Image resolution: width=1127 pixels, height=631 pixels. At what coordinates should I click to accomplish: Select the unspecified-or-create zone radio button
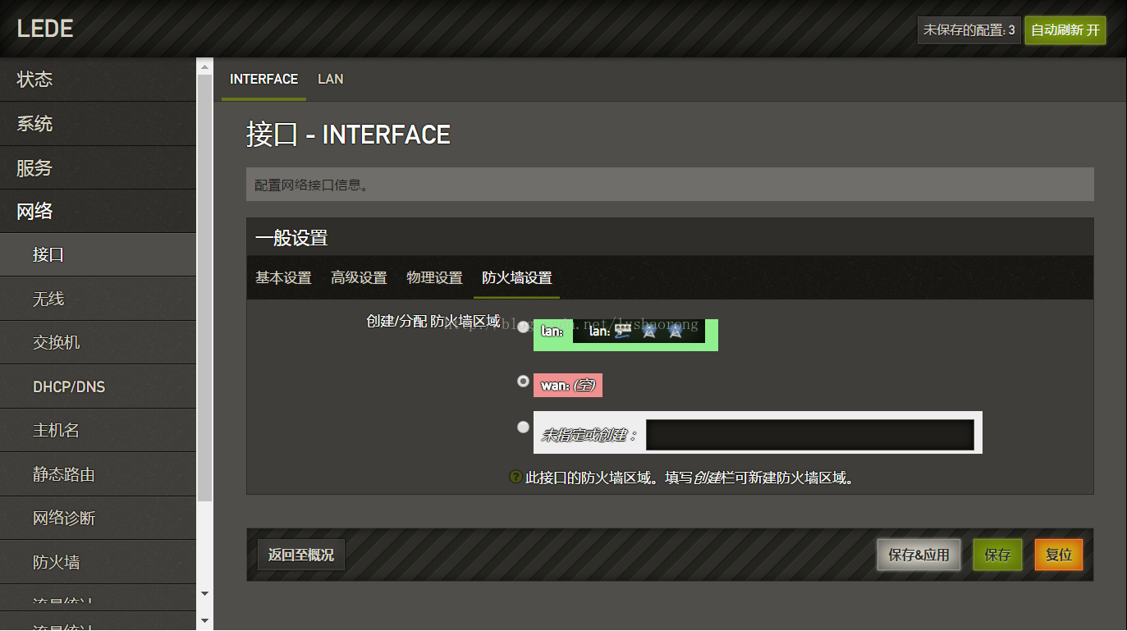tap(523, 427)
